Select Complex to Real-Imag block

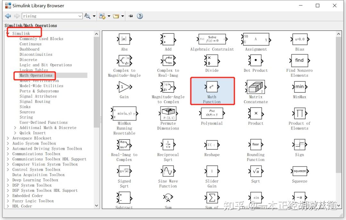pyautogui.click(x=168, y=61)
